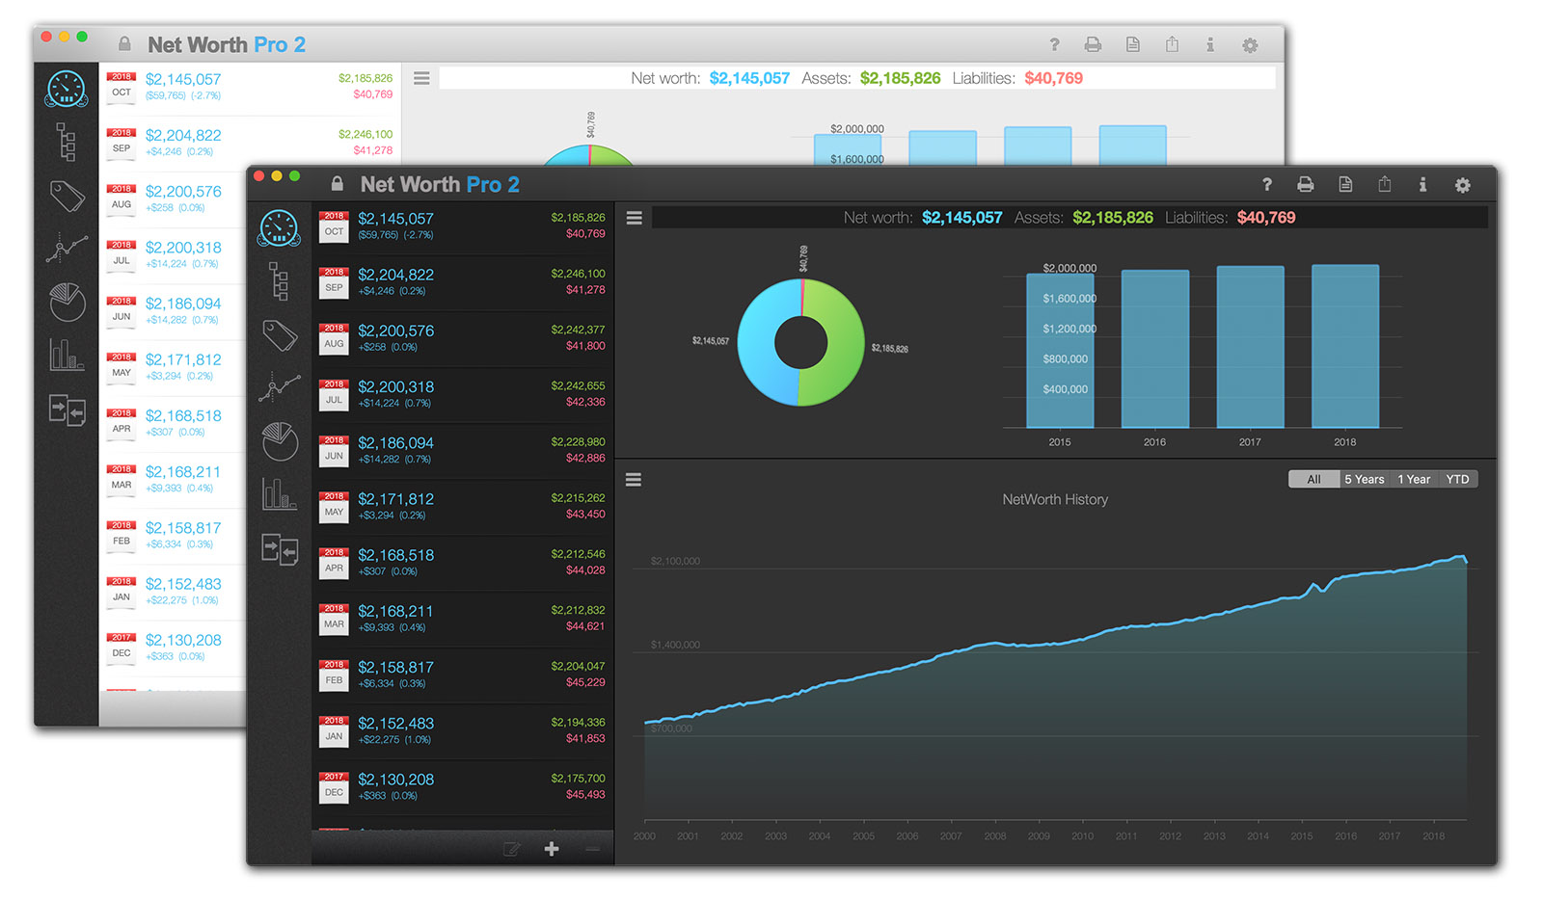Select JUL 2018 $2,200,318 entry in dark window

point(463,394)
